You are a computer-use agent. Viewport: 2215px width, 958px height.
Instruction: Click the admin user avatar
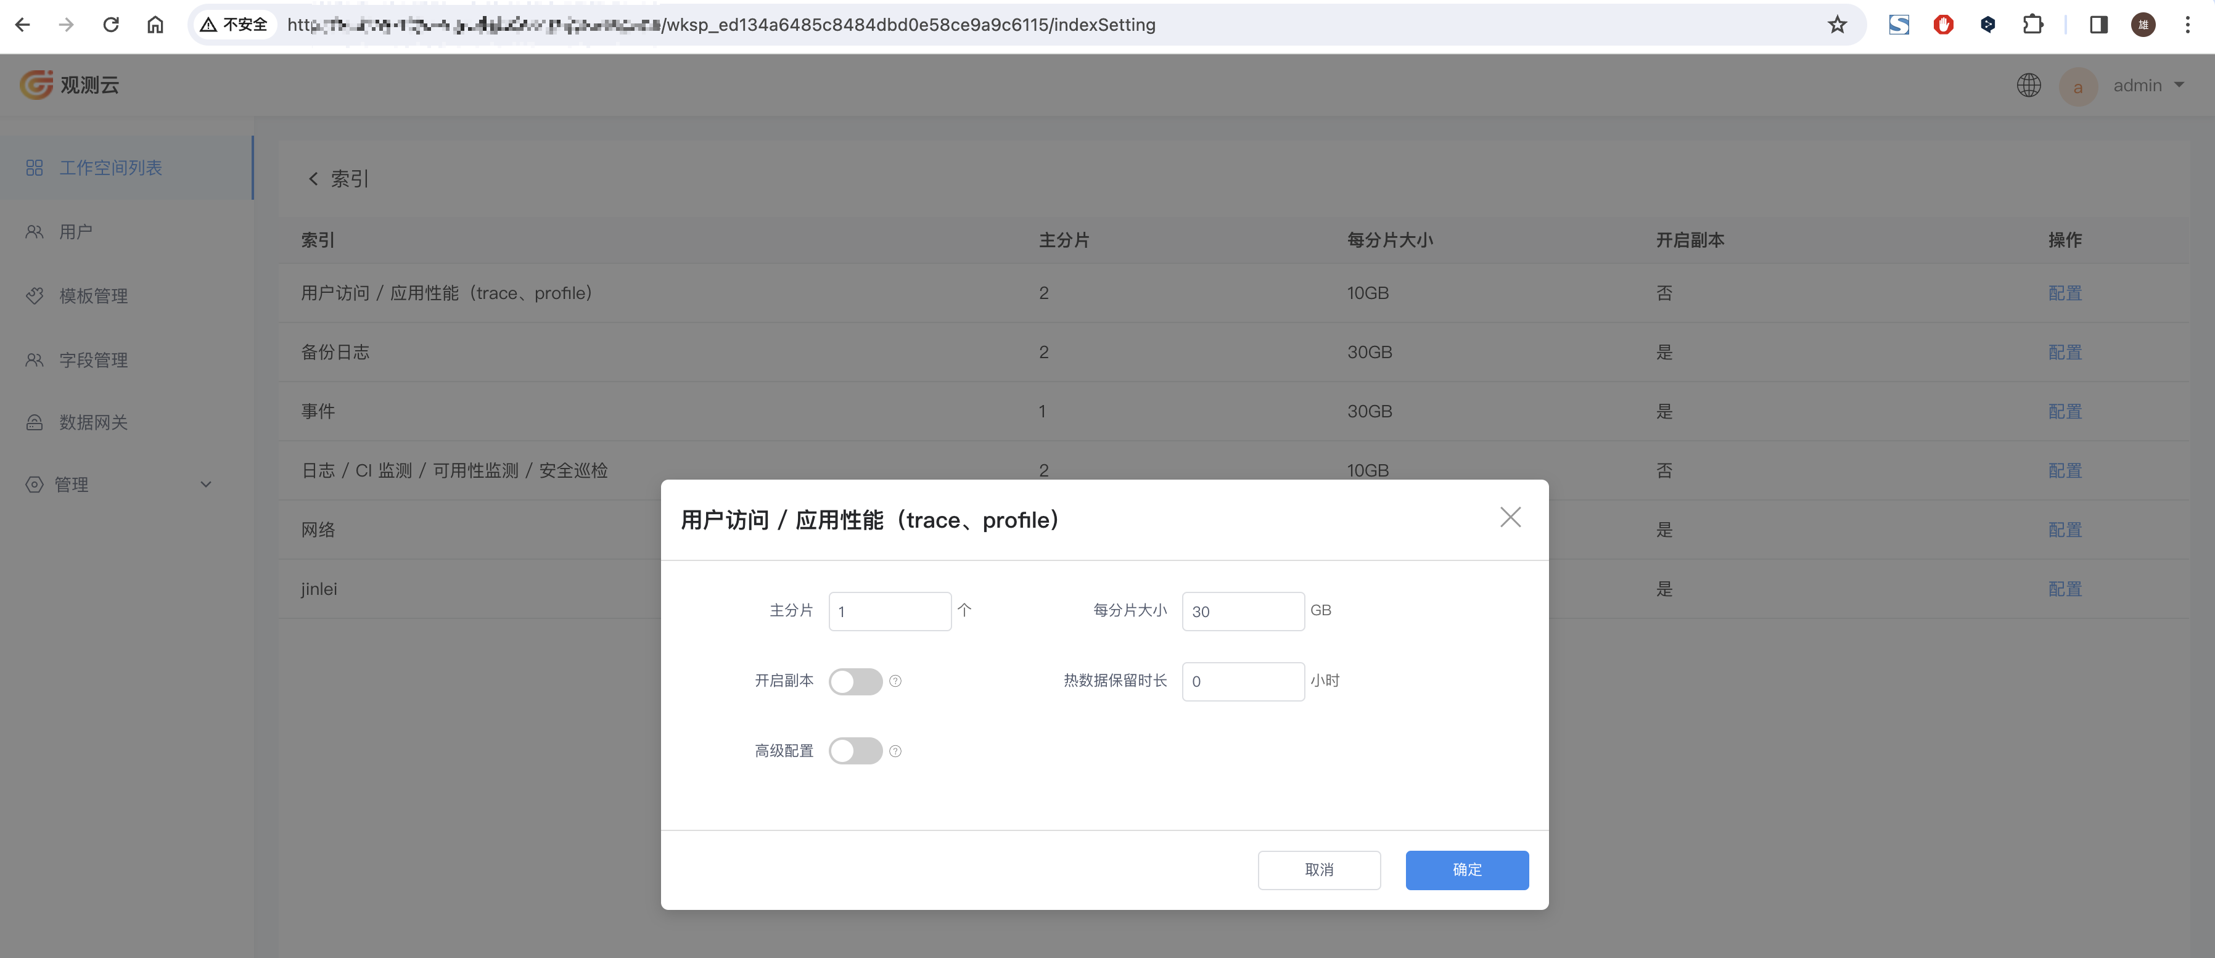click(2078, 87)
